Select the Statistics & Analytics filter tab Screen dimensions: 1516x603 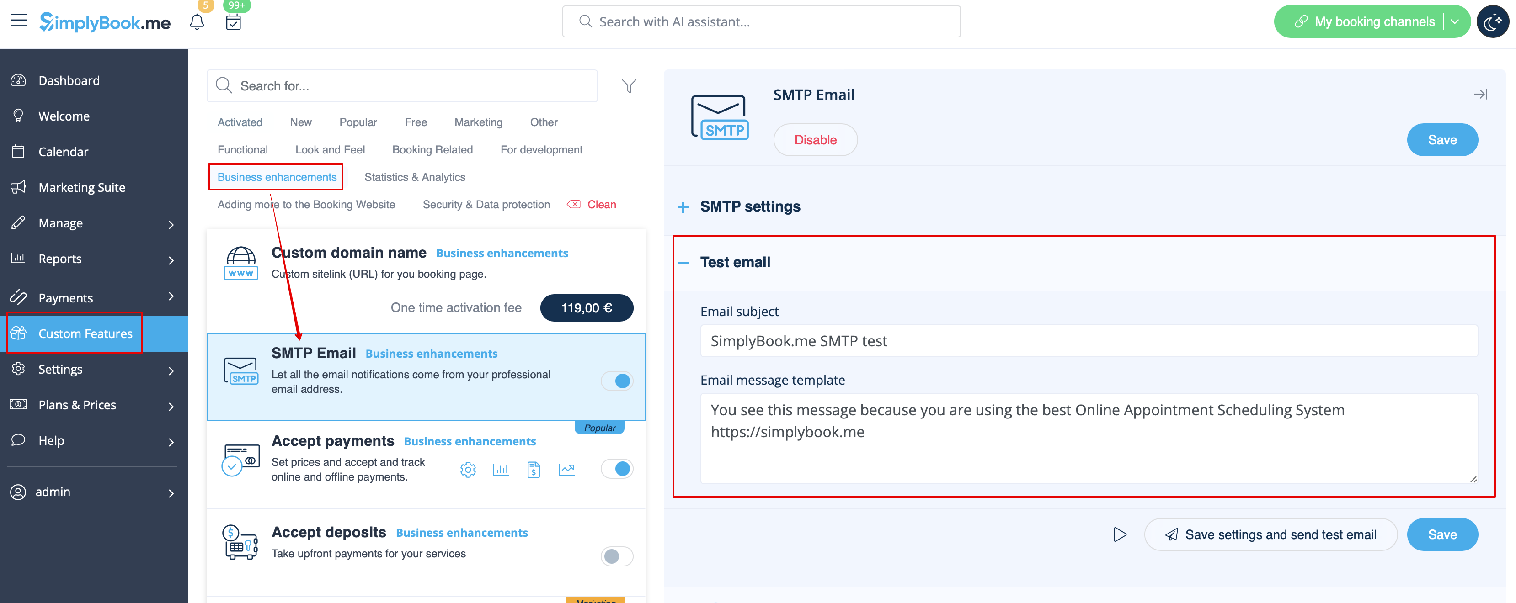click(415, 177)
